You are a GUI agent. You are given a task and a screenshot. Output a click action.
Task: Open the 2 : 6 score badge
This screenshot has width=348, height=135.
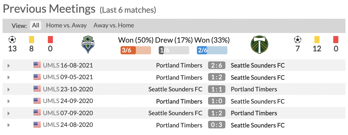click(x=217, y=65)
